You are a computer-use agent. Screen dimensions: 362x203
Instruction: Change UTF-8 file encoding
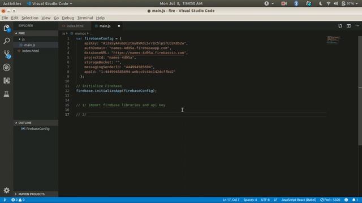point(265,200)
